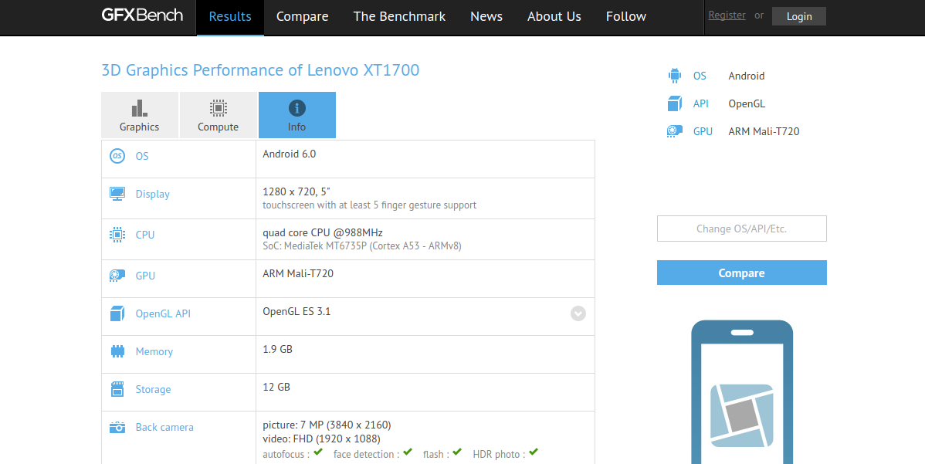Click the Storage SD card icon
This screenshot has width=925, height=464.
pyautogui.click(x=117, y=389)
